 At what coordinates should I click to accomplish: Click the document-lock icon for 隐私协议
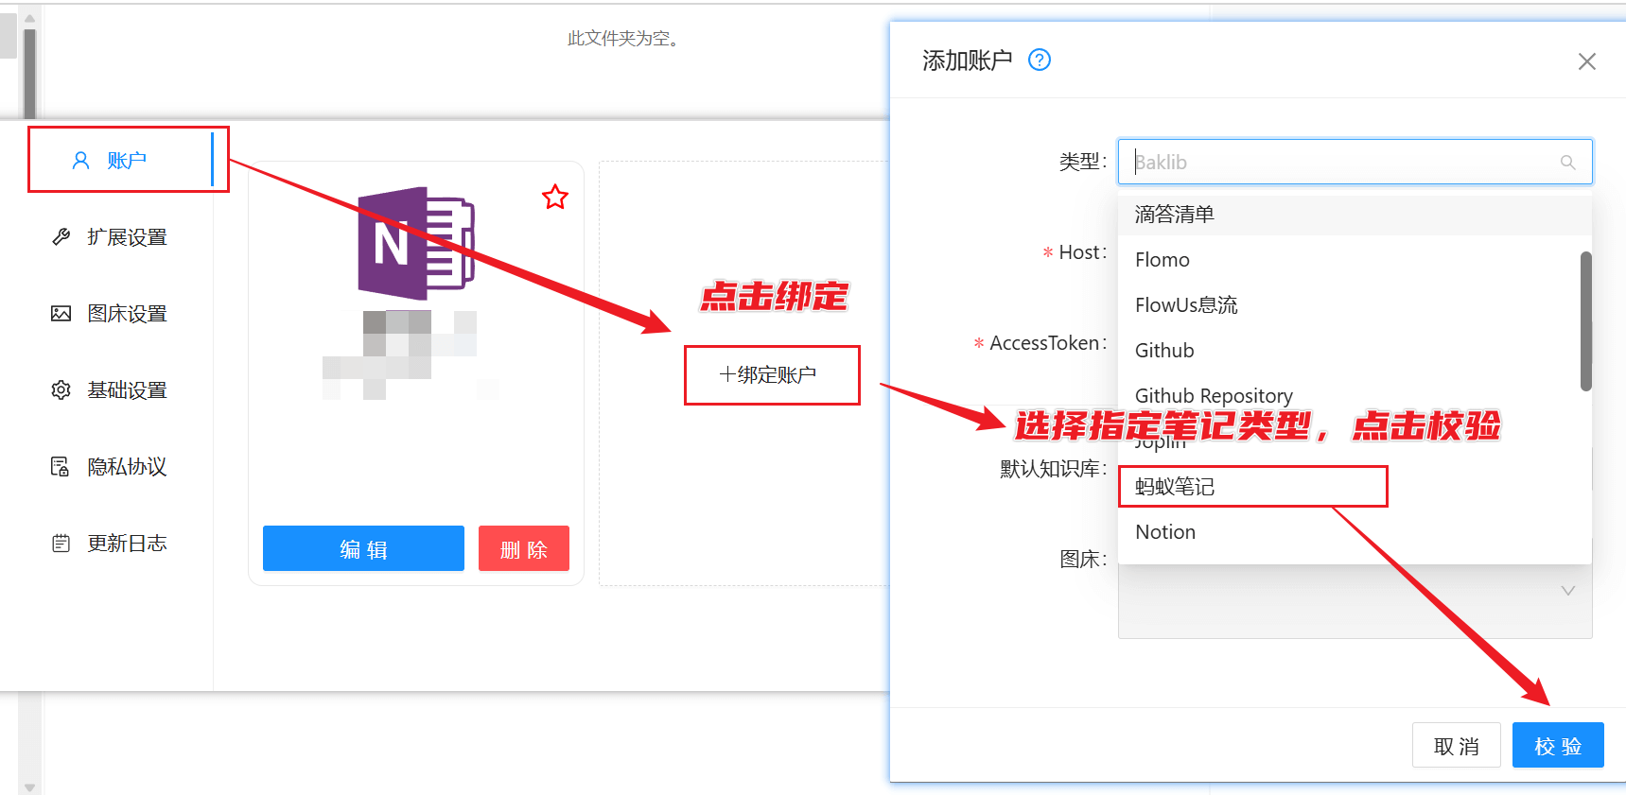[x=61, y=466]
